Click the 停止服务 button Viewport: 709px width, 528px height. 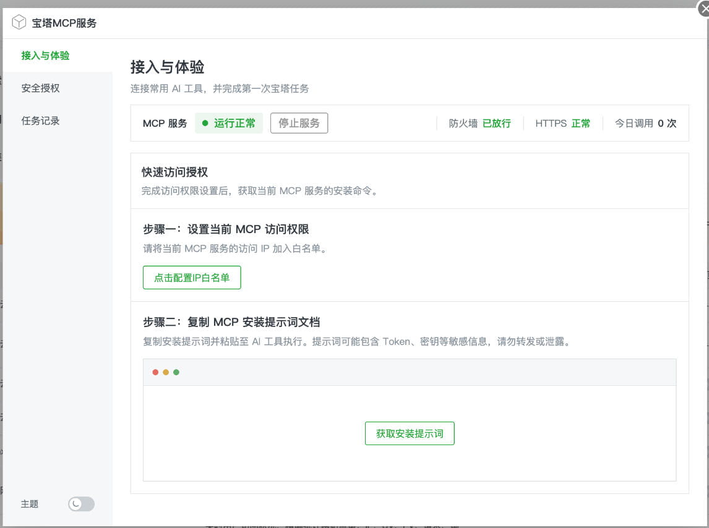[x=299, y=123]
